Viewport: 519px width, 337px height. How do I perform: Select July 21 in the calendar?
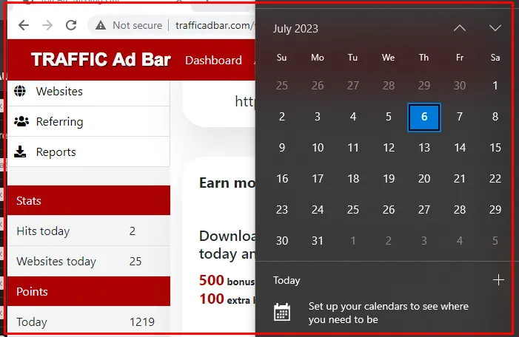[460, 179]
